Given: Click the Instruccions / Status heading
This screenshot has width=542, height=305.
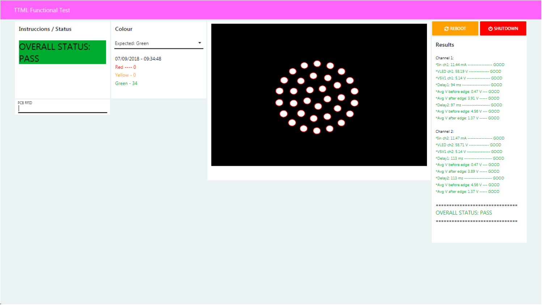Looking at the screenshot, I should [45, 29].
